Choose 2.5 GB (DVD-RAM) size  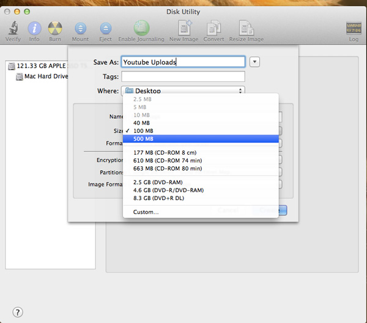point(201,182)
